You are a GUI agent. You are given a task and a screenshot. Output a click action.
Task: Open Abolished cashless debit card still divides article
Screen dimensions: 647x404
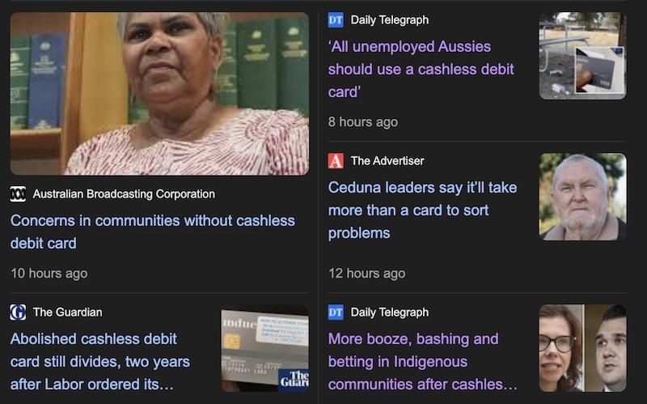99,361
